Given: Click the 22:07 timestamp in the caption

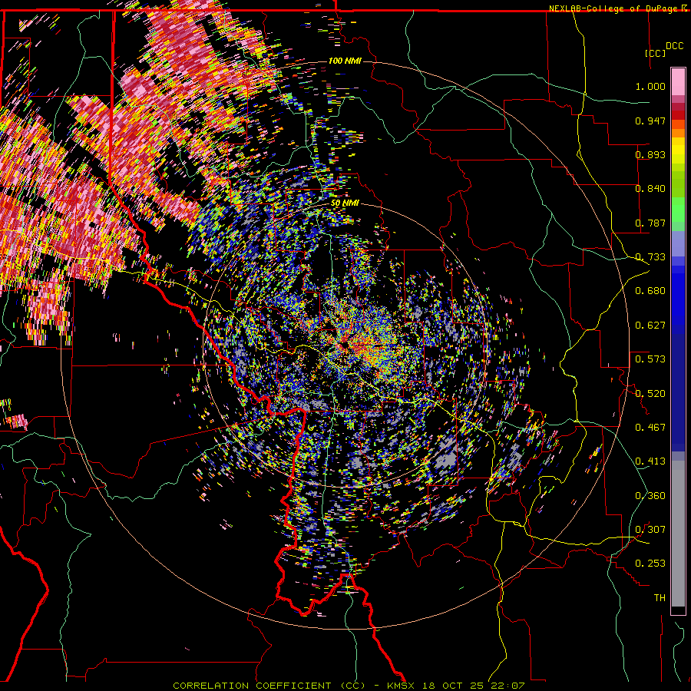Looking at the screenshot, I should click(x=508, y=686).
